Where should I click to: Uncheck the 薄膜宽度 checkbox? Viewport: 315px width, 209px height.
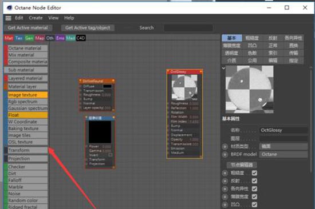click(x=254, y=197)
